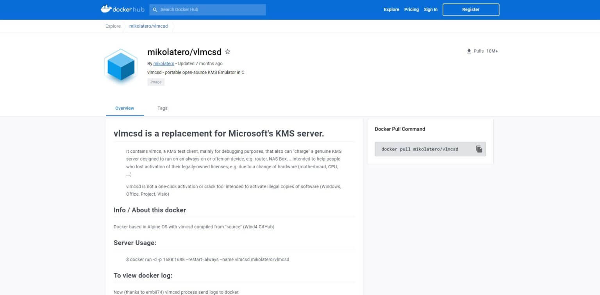Select the Image type badge
This screenshot has width=600, height=295.
pos(156,82)
